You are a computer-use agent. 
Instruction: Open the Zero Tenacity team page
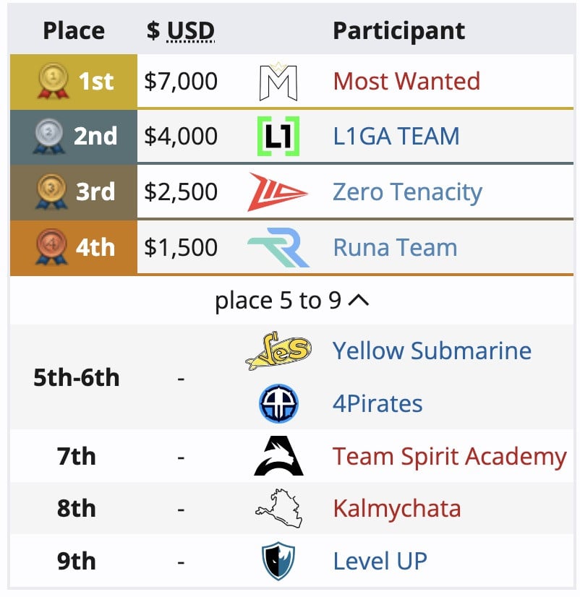[407, 192]
